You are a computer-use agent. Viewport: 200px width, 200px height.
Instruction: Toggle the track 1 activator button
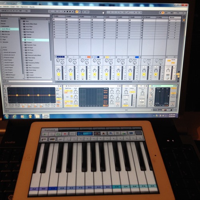[x=58, y=74]
